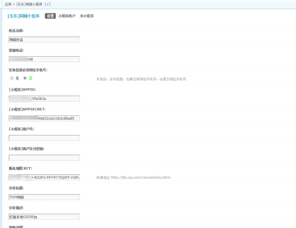This screenshot has height=228, width=296.
Task: Focus the 分享标题 input field
Action: (x=44, y=197)
